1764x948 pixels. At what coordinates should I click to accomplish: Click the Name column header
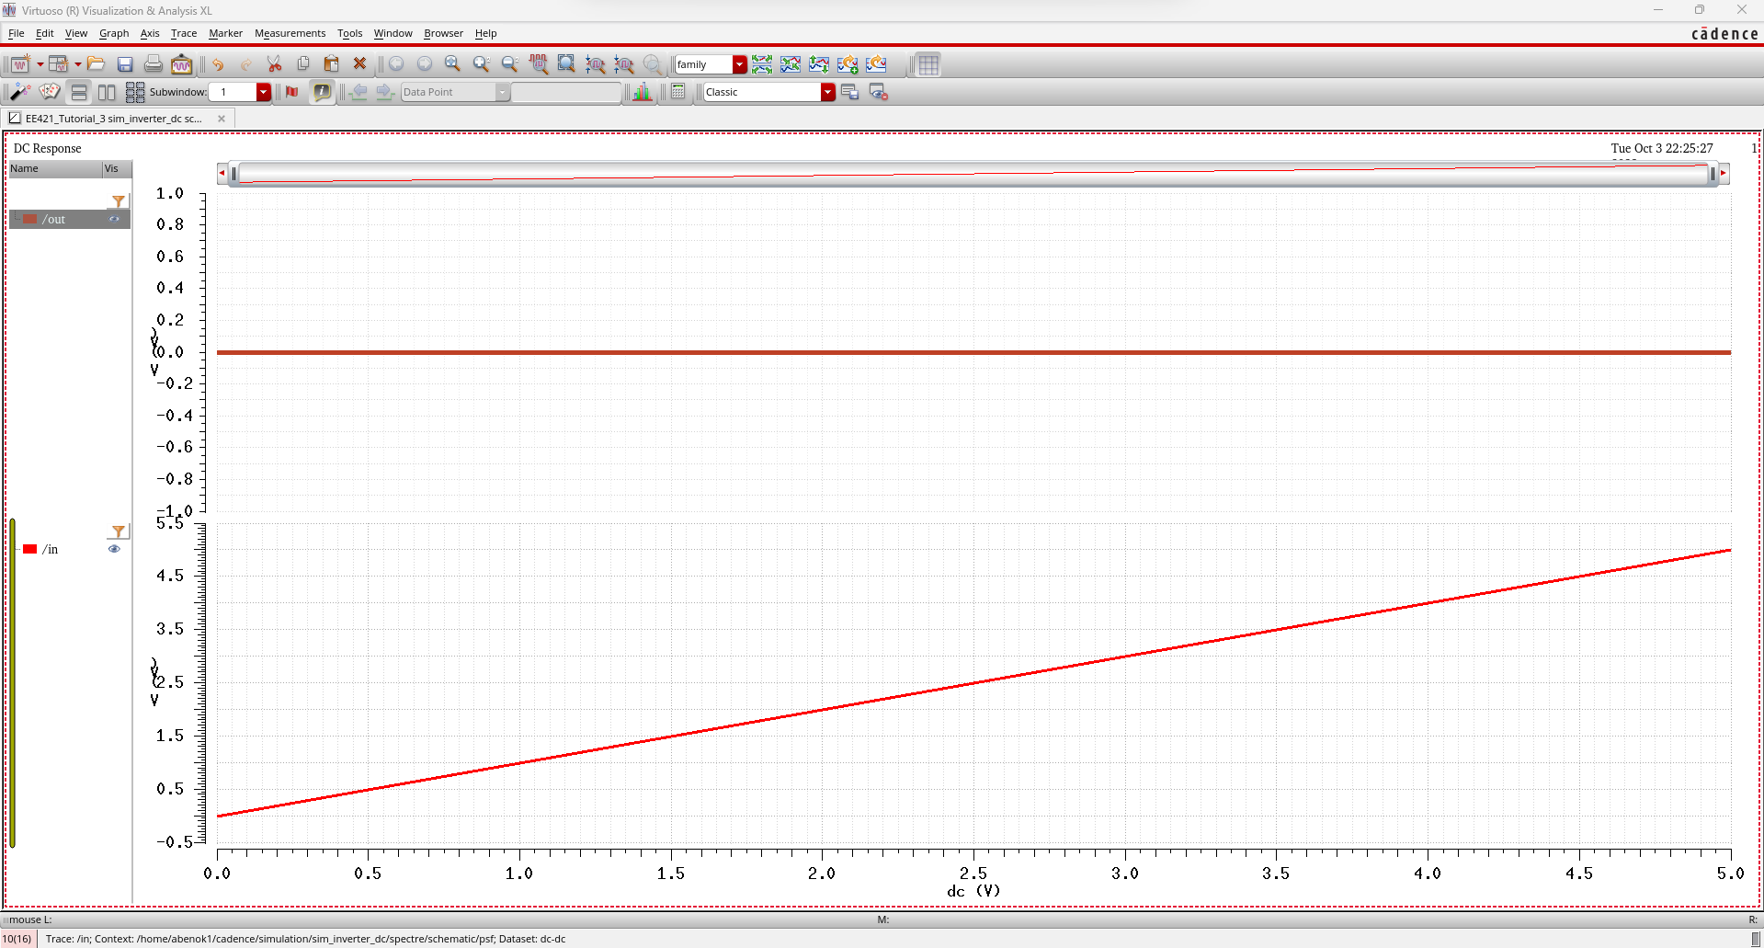coord(55,168)
